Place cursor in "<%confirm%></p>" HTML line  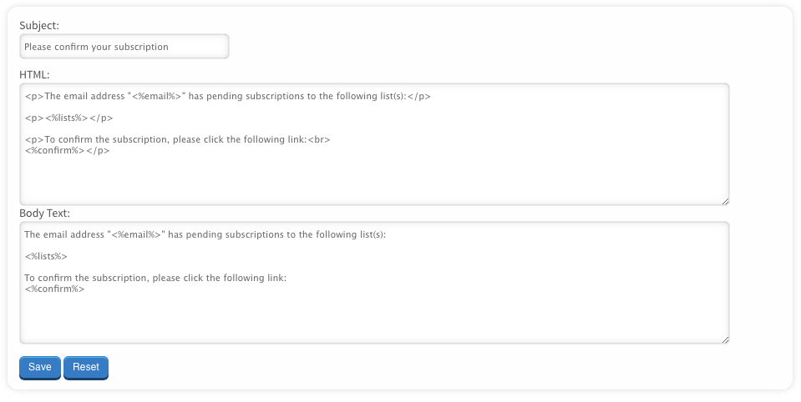pyautogui.click(x=67, y=151)
